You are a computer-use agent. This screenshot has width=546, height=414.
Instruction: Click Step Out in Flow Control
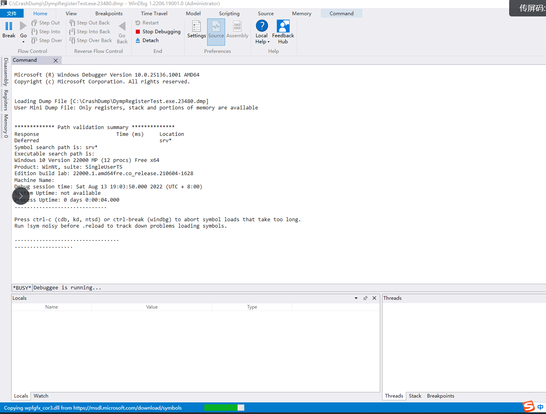tap(46, 23)
